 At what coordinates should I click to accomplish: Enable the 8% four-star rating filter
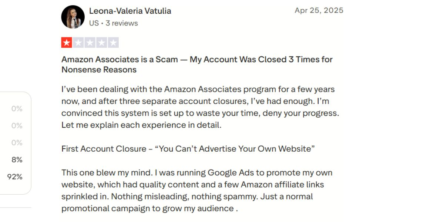pos(16,159)
